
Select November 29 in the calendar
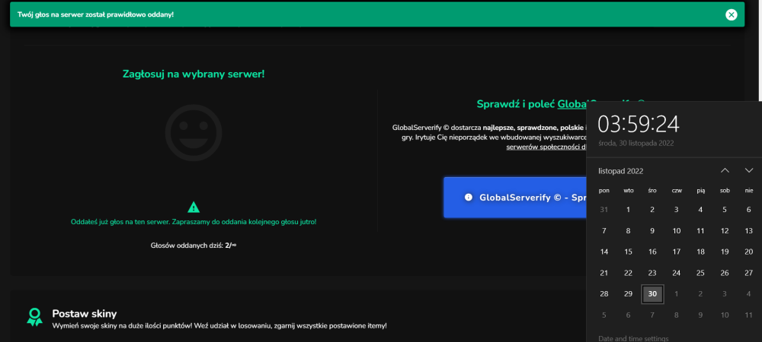pos(628,294)
